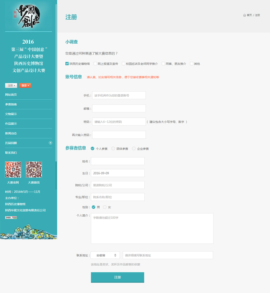Screen dimensions: 270x293
Task: Select 女 as gender
Action: pos(105,207)
